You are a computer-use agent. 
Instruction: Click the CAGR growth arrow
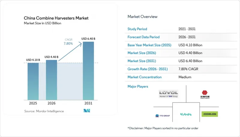click(x=70, y=52)
